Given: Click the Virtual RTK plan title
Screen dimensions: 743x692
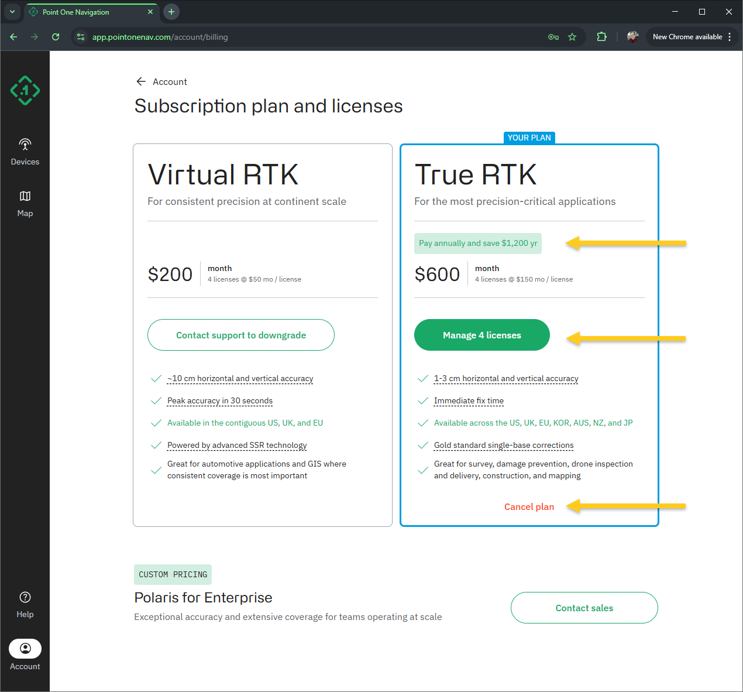Looking at the screenshot, I should 223,174.
